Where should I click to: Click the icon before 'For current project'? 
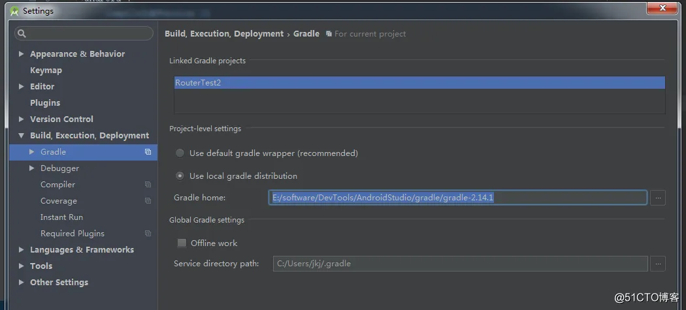click(329, 34)
